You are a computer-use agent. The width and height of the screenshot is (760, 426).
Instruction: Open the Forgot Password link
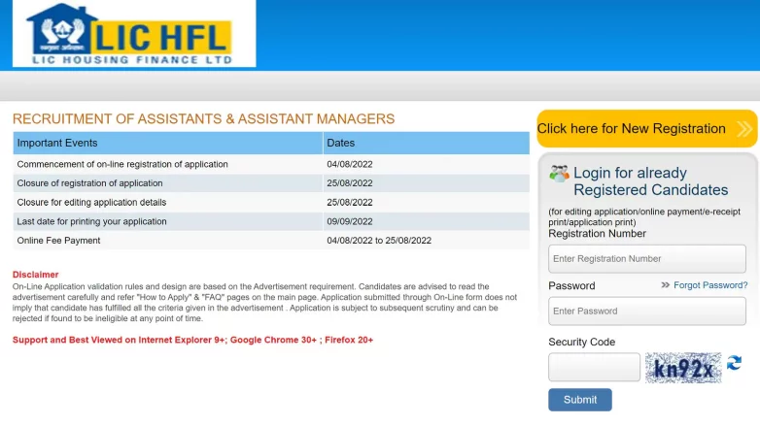click(x=710, y=285)
